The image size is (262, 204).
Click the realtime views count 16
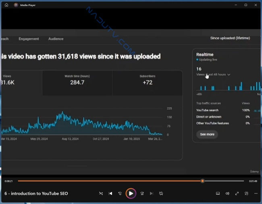[x=199, y=69]
